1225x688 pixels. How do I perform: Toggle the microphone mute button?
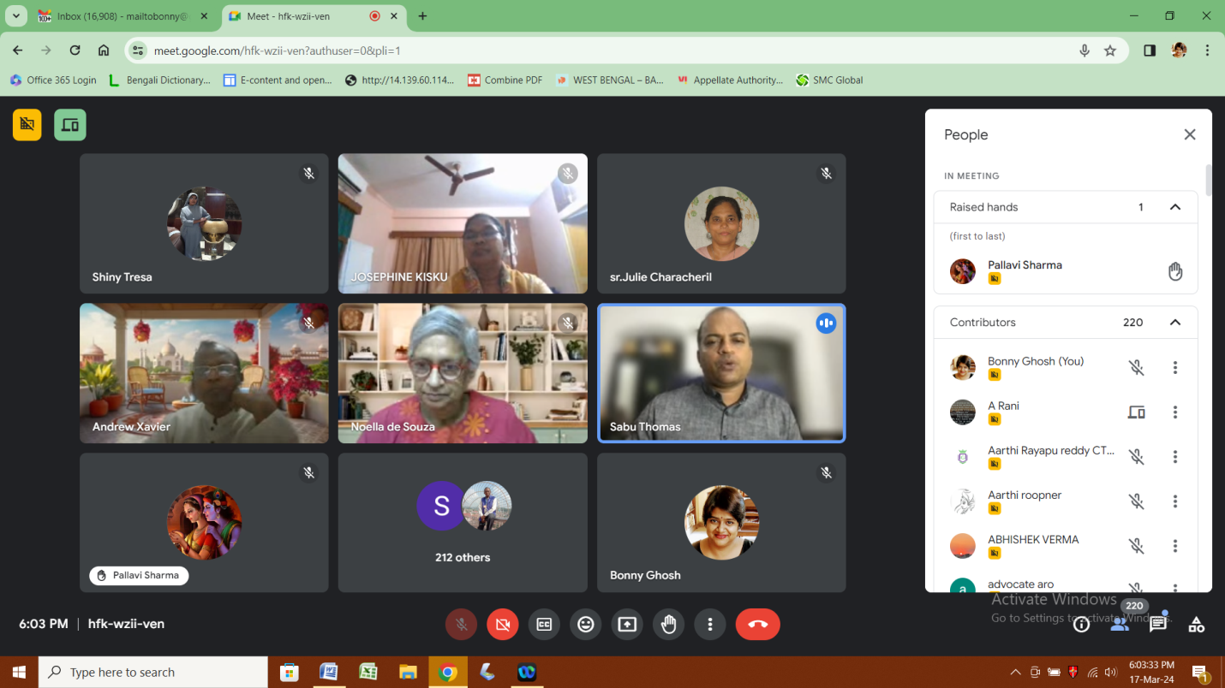tap(461, 625)
